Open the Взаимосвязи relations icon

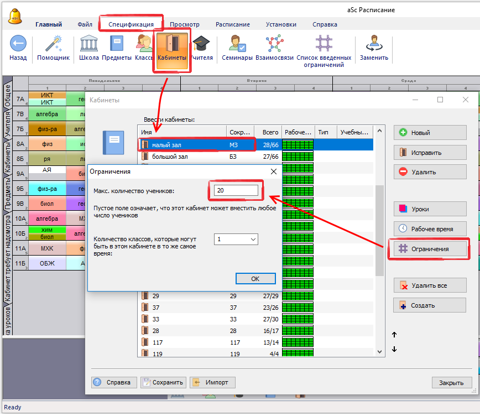tap(274, 44)
